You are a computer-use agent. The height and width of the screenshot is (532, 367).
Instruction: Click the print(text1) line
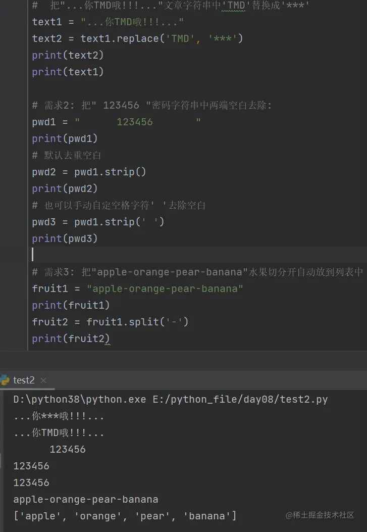tap(68, 72)
